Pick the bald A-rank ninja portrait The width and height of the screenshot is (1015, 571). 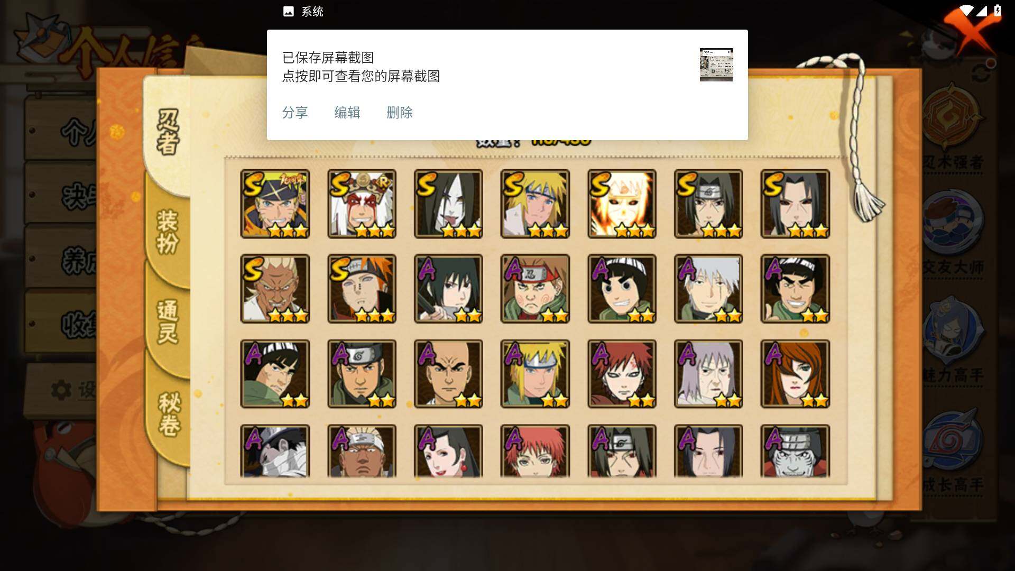[448, 374]
